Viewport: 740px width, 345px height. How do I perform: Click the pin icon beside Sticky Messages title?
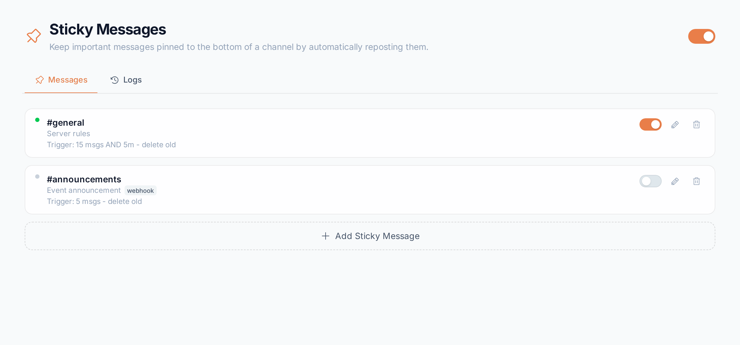point(34,36)
